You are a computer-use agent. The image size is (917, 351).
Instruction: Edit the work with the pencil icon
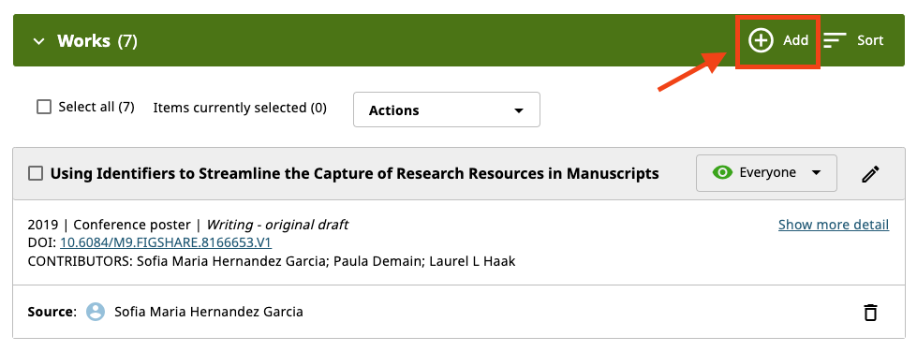pyautogui.click(x=871, y=173)
